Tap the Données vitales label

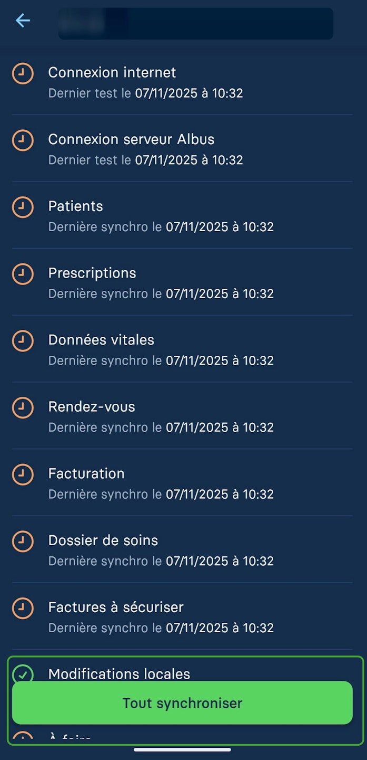[101, 340]
